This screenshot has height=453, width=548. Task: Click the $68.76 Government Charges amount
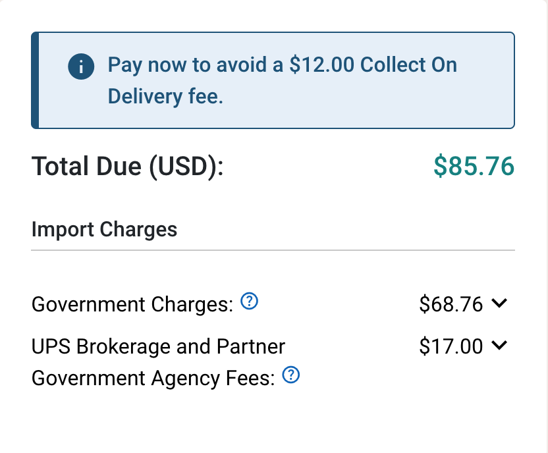[451, 304]
